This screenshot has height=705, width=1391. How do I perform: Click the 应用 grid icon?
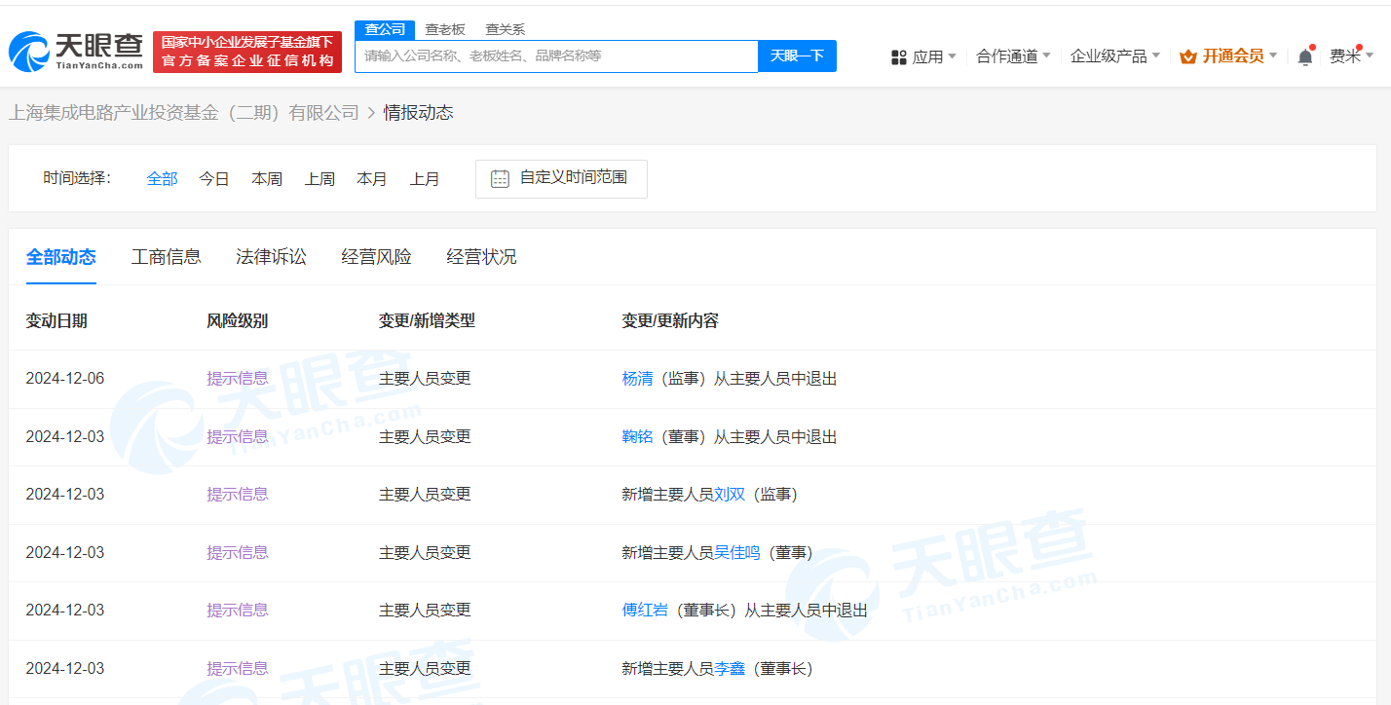pos(899,57)
